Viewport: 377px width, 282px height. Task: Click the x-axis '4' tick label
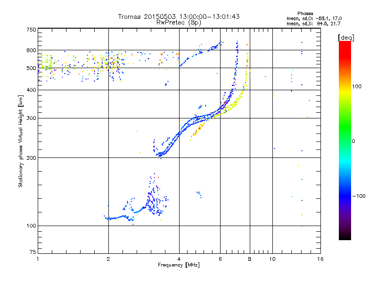179,259
